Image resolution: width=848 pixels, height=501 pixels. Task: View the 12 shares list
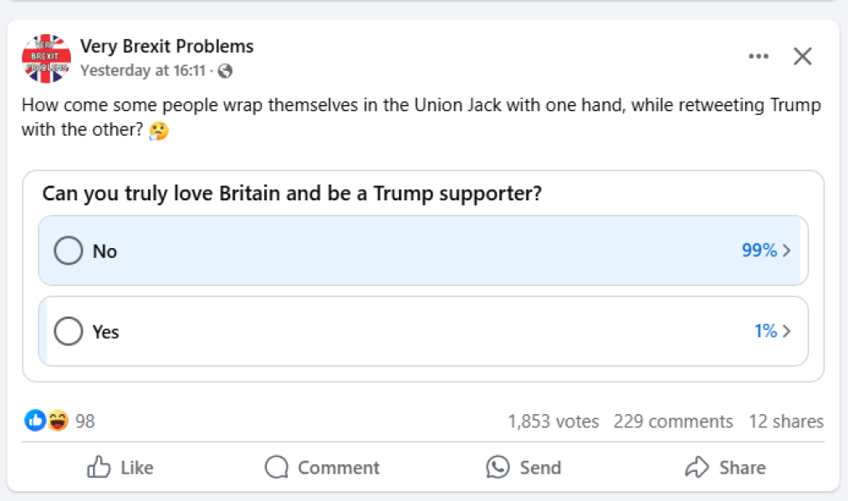[x=785, y=422]
